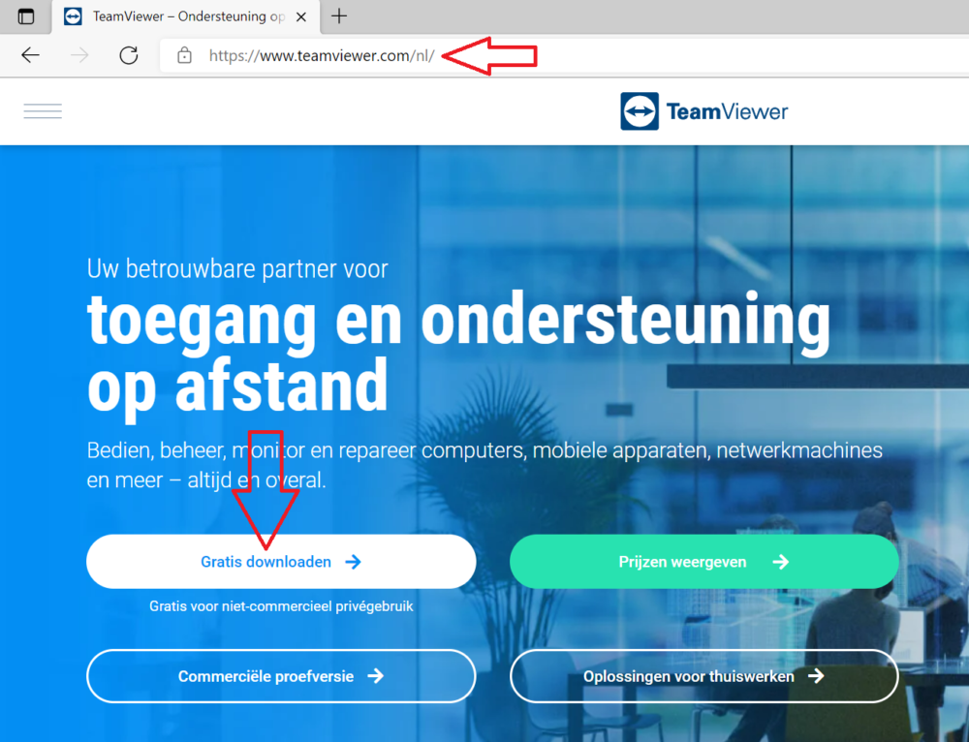Viewport: 969px width, 742px height.
Task: Open the Commerciële proefversie button
Action: [x=281, y=676]
